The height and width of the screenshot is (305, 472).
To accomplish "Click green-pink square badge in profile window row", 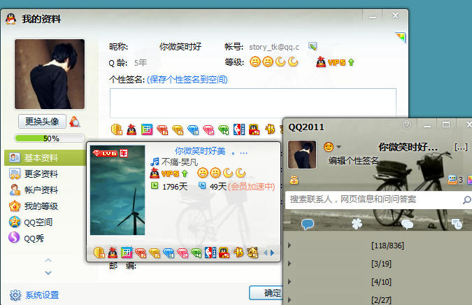I will click(x=147, y=130).
